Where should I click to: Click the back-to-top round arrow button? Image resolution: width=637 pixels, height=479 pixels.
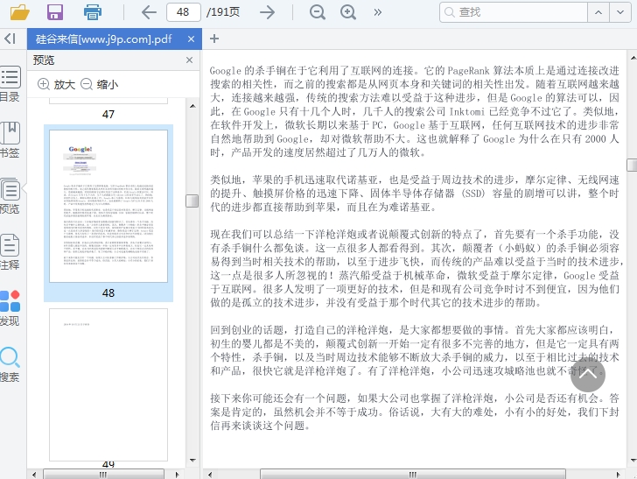(x=587, y=375)
